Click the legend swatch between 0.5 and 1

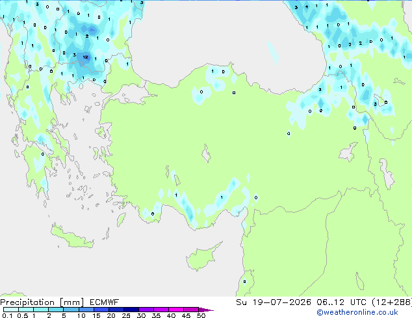(x=26, y=310)
